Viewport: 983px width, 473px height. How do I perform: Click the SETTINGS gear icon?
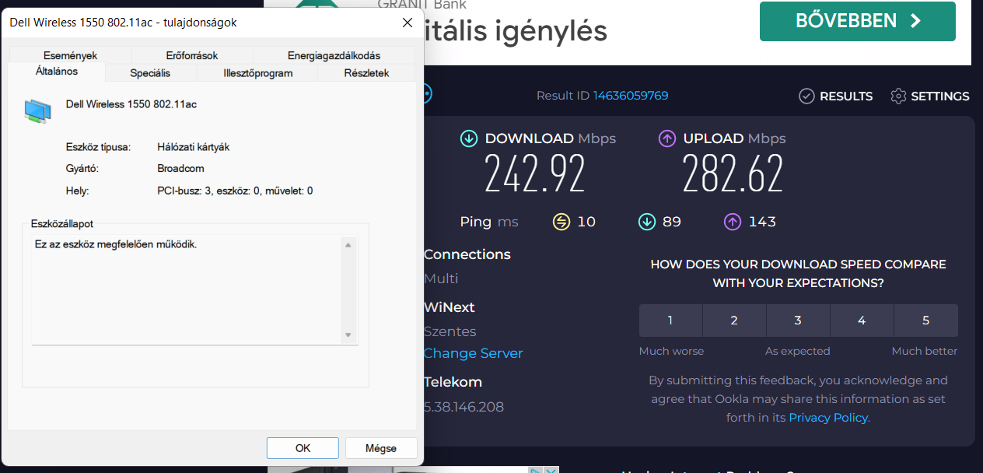(x=898, y=96)
